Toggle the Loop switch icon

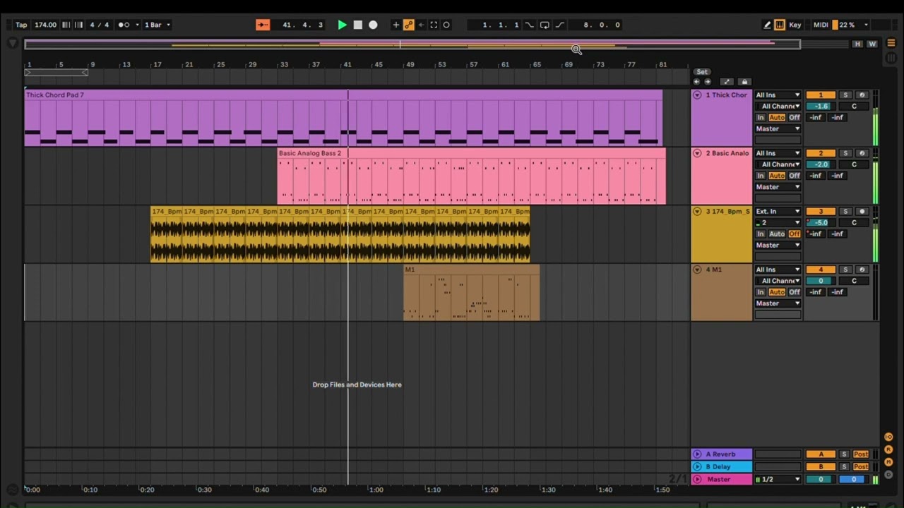click(545, 25)
